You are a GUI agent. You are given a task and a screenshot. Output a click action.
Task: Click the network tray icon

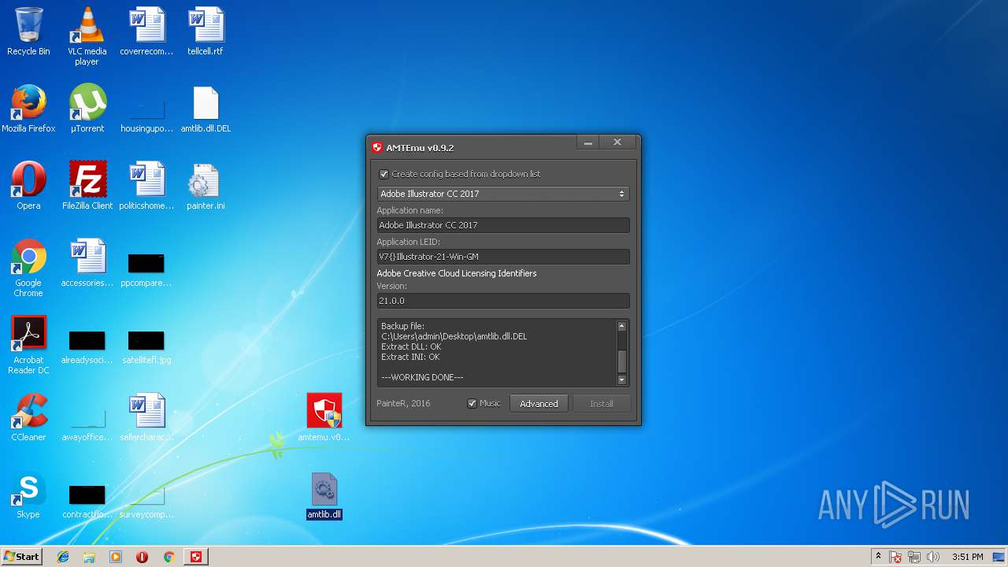pos(915,557)
